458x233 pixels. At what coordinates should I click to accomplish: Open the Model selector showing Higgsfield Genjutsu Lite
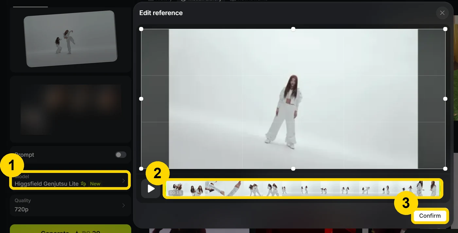[x=70, y=180]
